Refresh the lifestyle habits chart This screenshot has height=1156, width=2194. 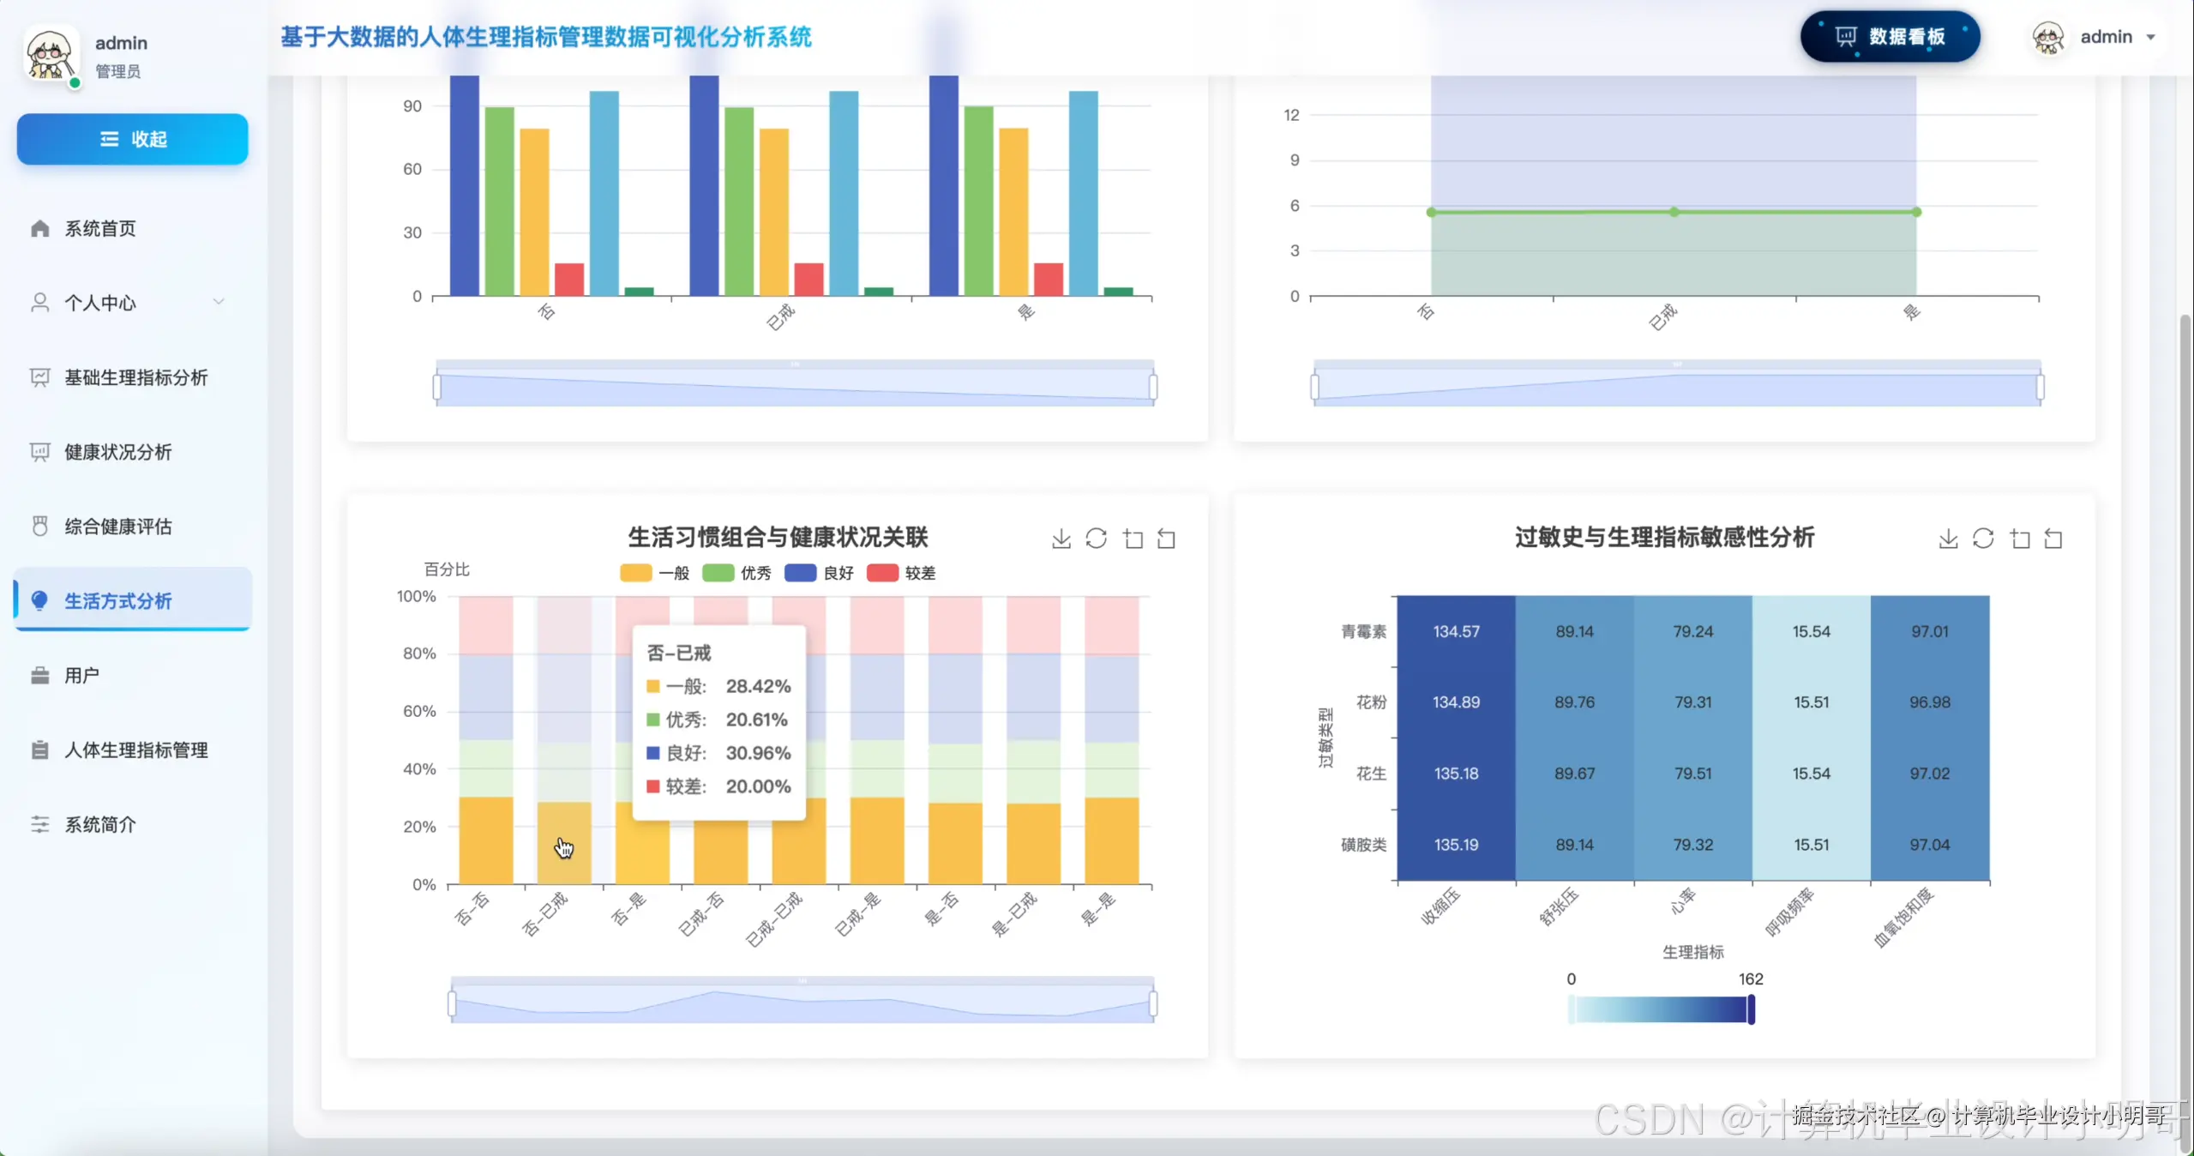coord(1096,539)
